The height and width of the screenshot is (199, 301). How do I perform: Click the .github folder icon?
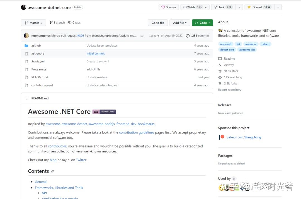pyautogui.click(x=26, y=45)
